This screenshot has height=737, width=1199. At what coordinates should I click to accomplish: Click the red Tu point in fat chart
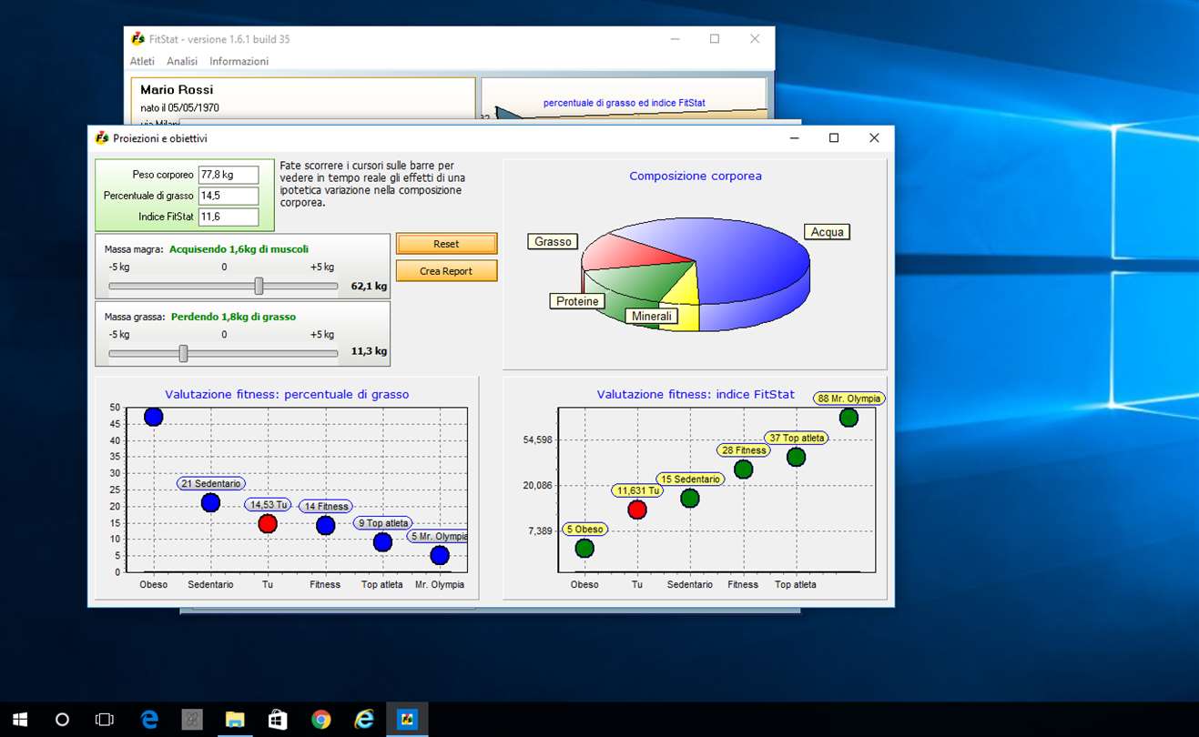click(x=268, y=524)
